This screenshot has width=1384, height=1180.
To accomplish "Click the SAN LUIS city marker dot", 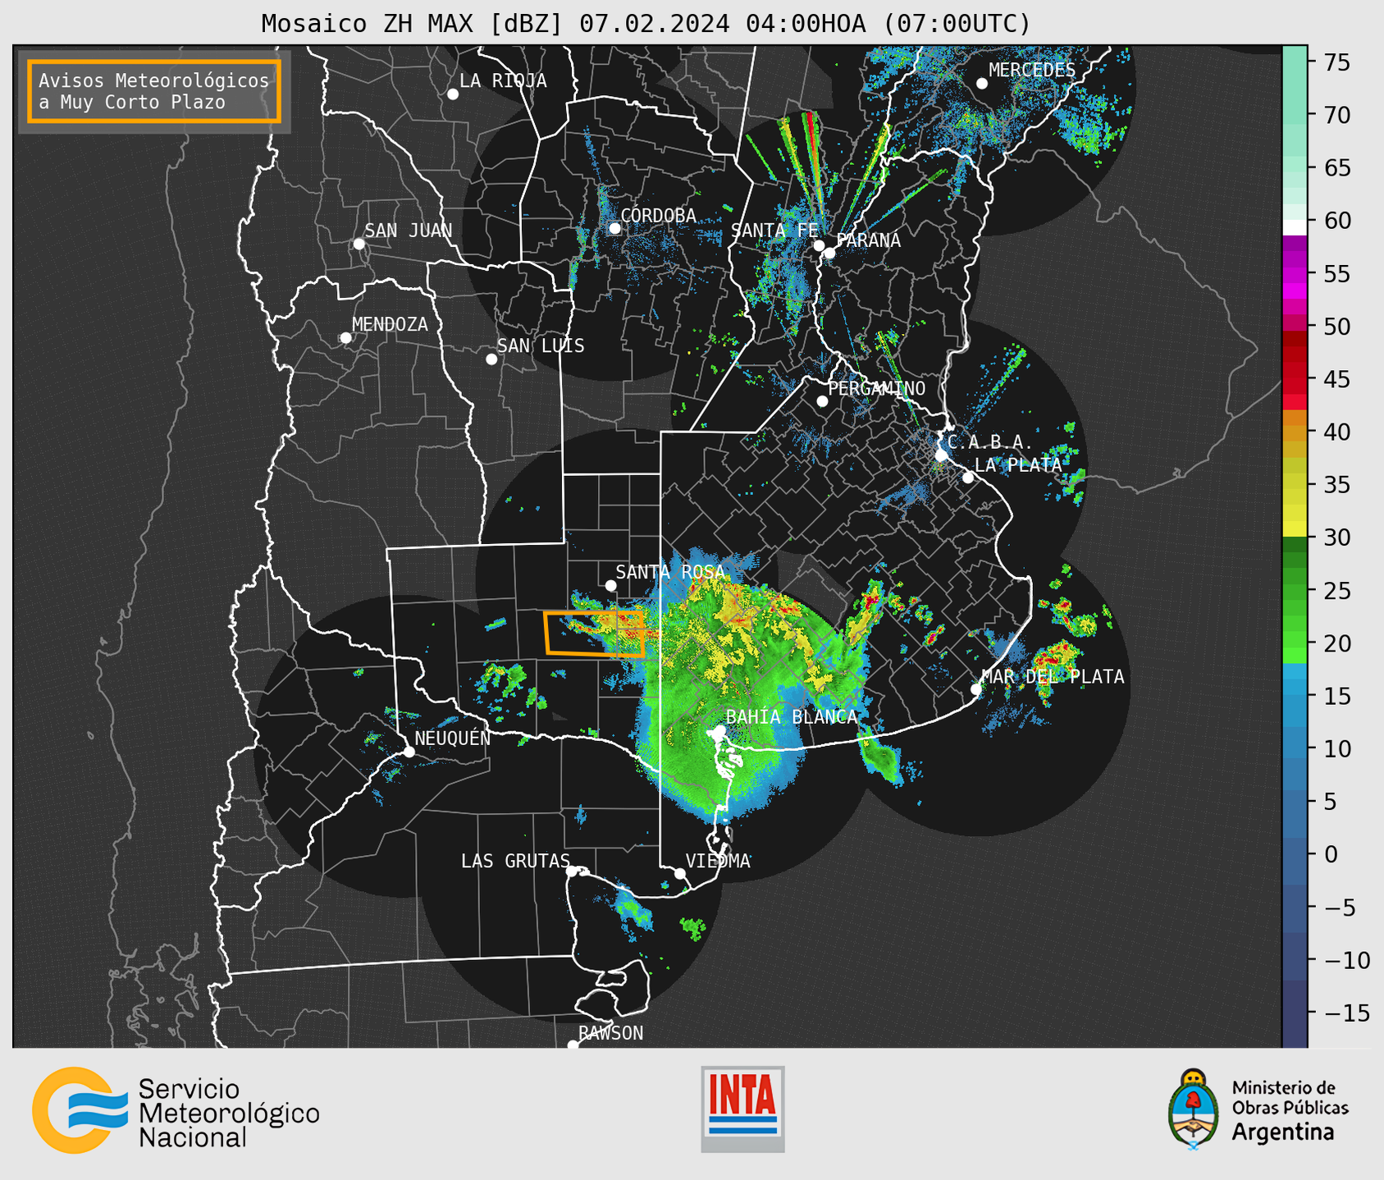I will click(491, 359).
